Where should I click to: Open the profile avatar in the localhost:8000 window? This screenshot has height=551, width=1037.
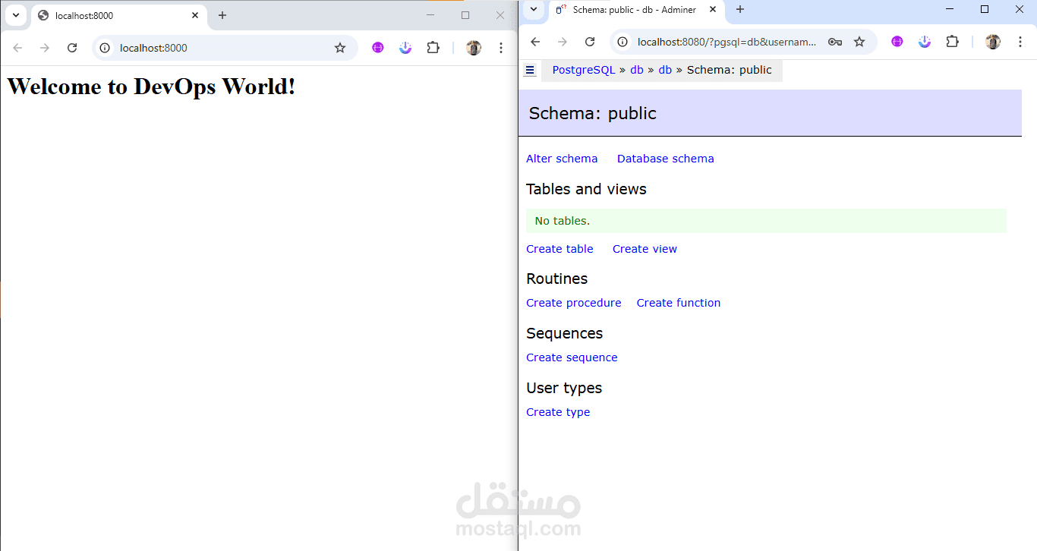474,48
